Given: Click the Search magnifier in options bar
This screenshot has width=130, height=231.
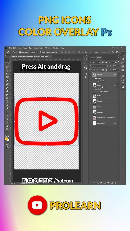Looking at the screenshot, I should pos(113,52).
